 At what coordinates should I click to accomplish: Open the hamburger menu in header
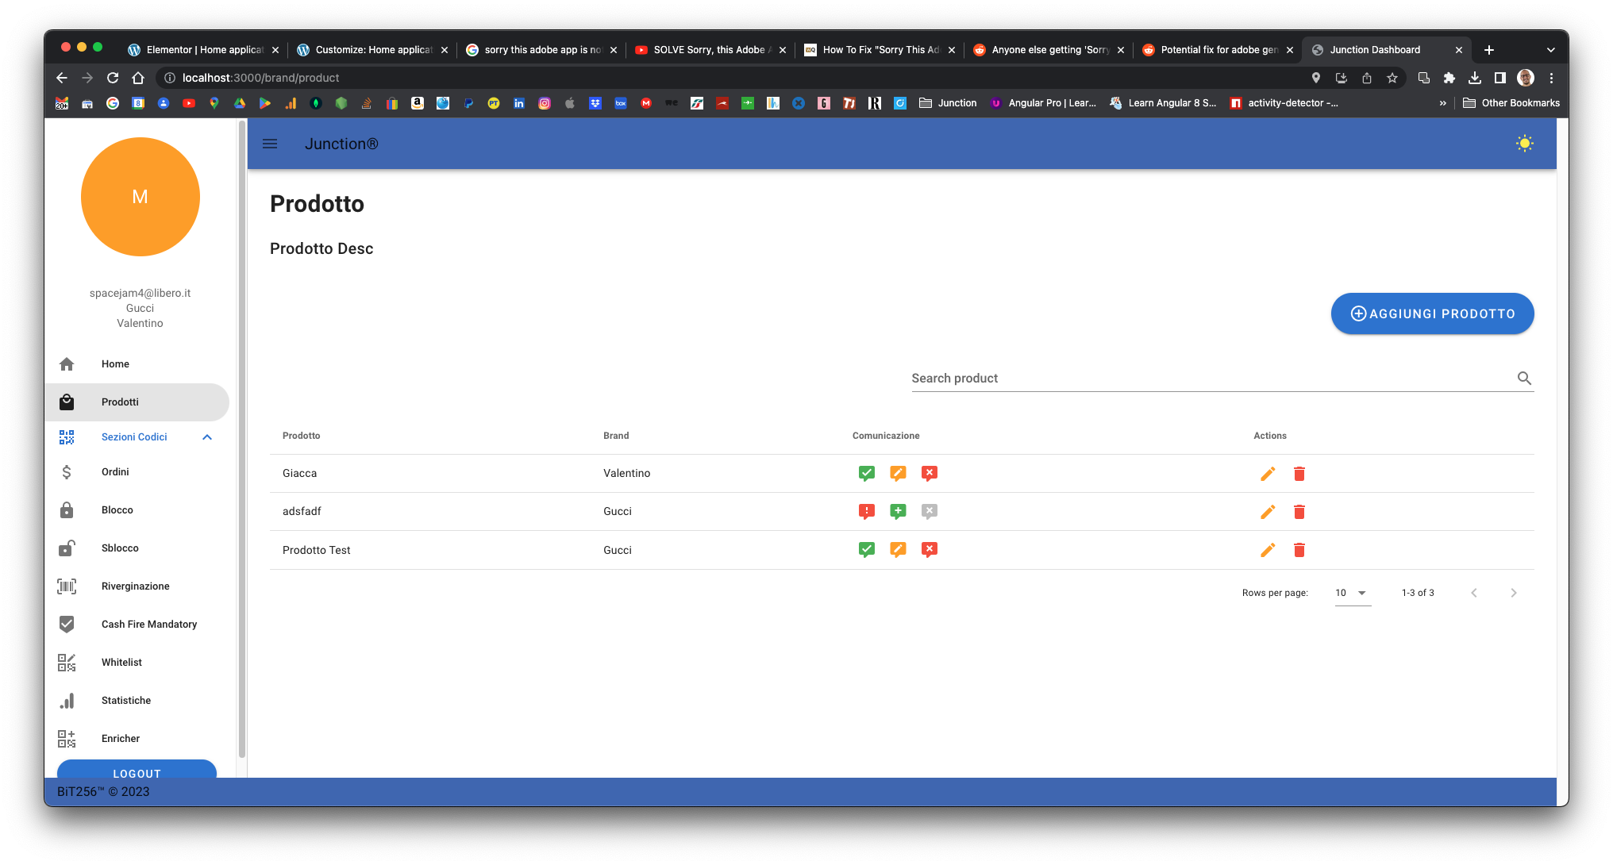pos(270,144)
